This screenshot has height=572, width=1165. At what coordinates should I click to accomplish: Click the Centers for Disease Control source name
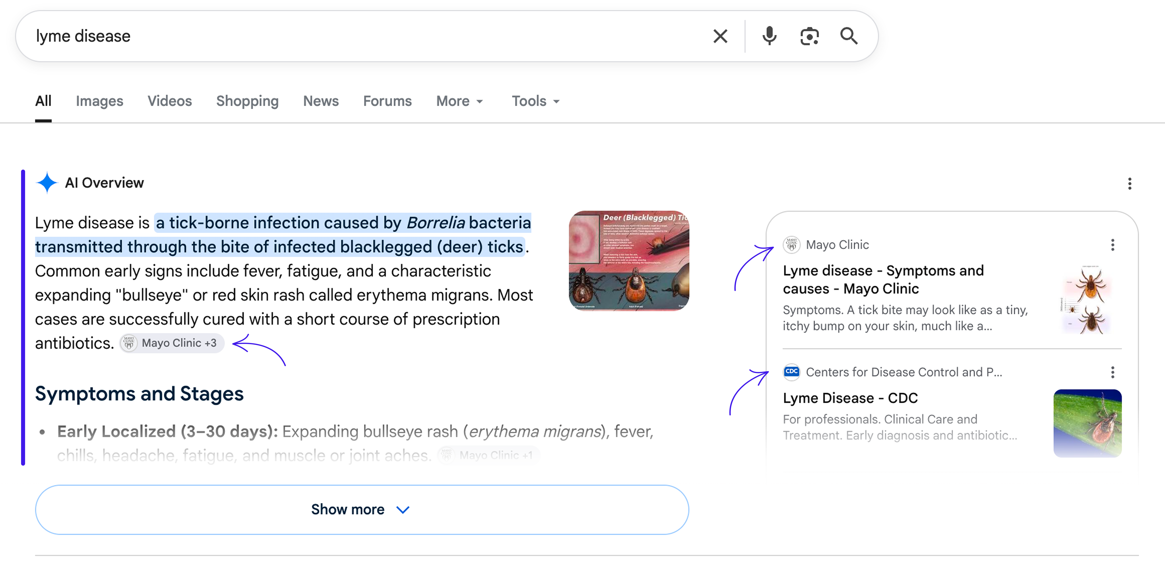point(904,372)
